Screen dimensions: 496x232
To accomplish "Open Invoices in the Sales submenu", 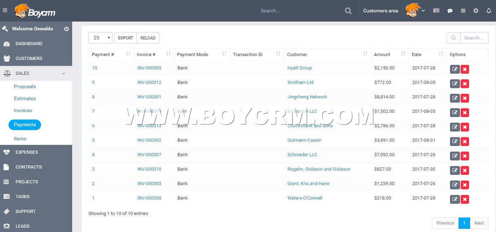I will coord(23,110).
